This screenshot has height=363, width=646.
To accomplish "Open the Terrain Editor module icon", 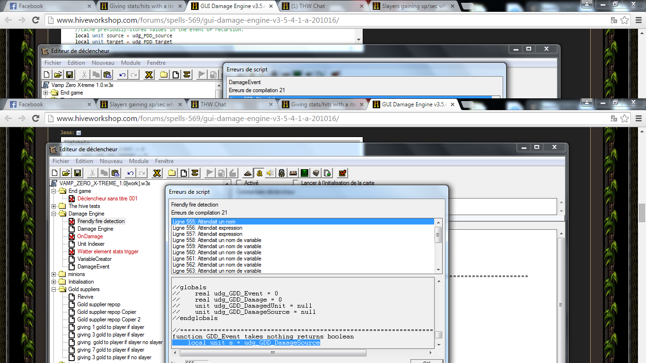I will coord(247,173).
